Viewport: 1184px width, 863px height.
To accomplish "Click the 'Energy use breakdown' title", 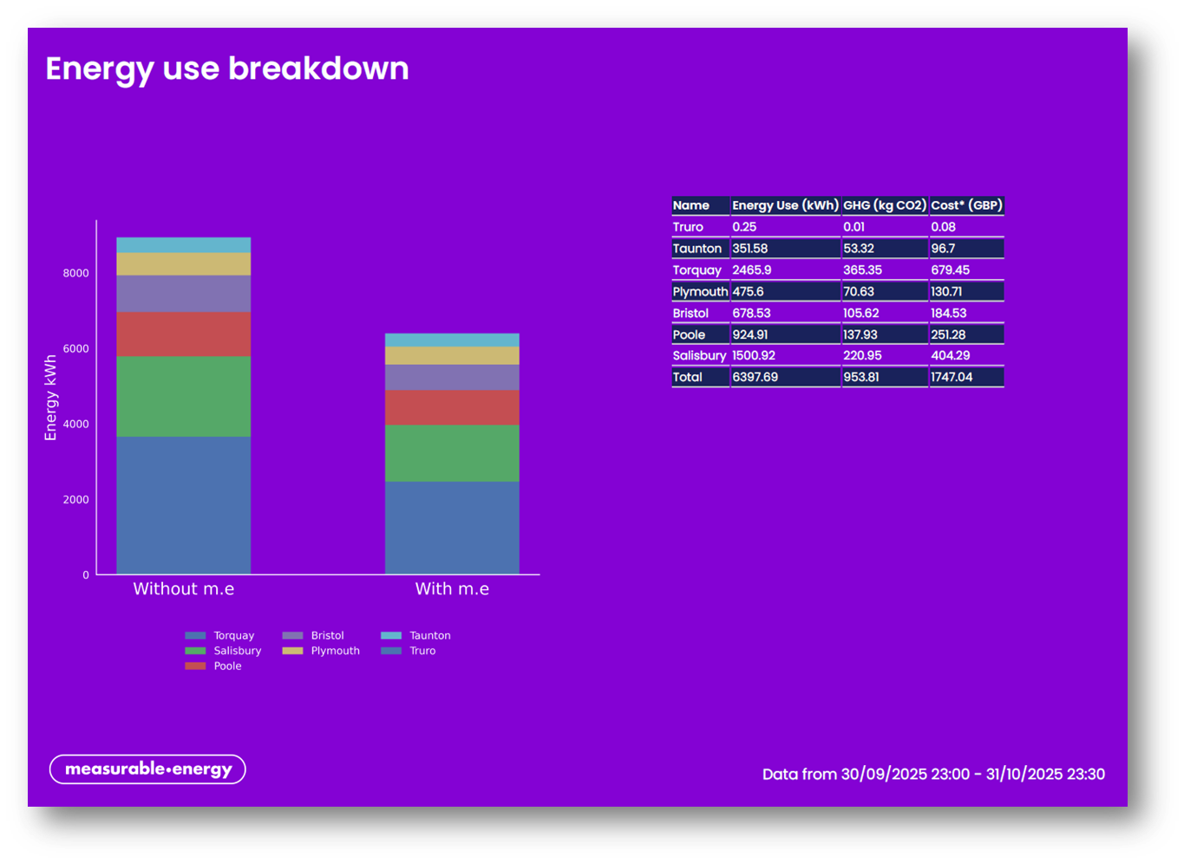I will (227, 69).
